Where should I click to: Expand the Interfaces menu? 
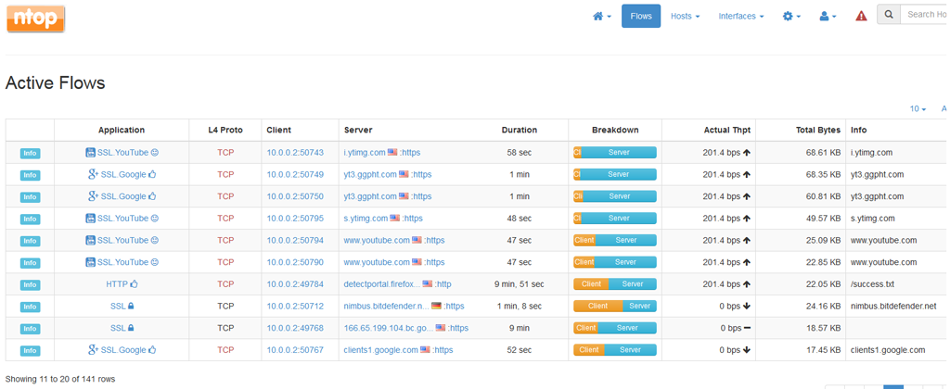click(741, 17)
